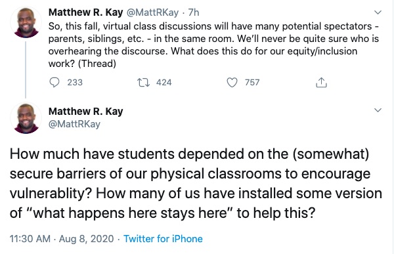Expand the second tweet's chevron options
Viewport: 394px width, 254px height.
click(x=378, y=110)
